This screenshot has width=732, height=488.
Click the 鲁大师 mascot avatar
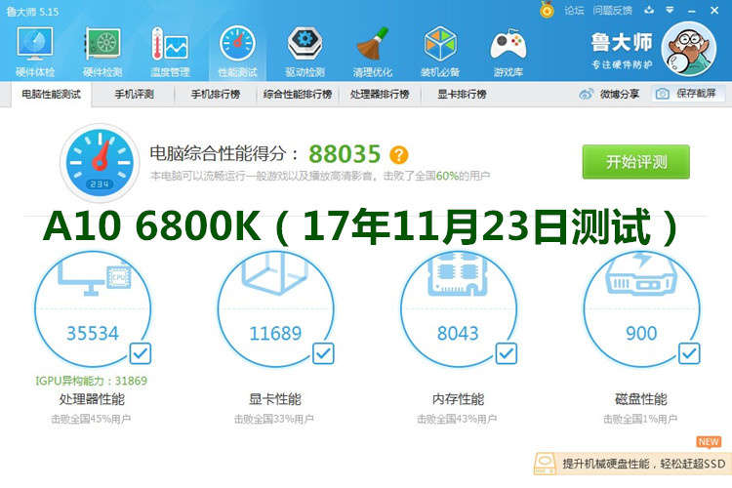pyautogui.click(x=689, y=48)
